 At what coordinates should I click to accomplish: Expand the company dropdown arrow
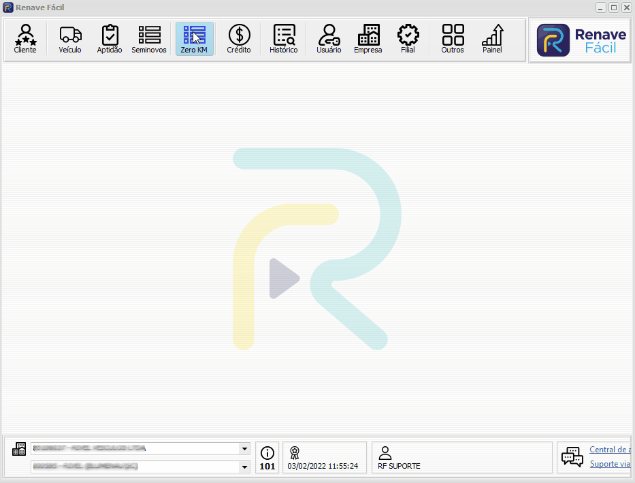coord(244,448)
